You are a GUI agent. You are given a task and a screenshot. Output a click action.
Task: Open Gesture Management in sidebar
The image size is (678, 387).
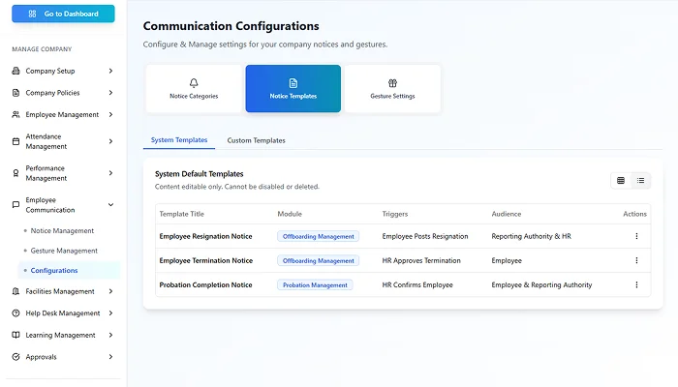[x=64, y=251]
